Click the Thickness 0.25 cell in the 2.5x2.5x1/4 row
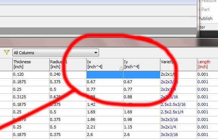The height and width of the screenshot is (139, 218). [31, 112]
